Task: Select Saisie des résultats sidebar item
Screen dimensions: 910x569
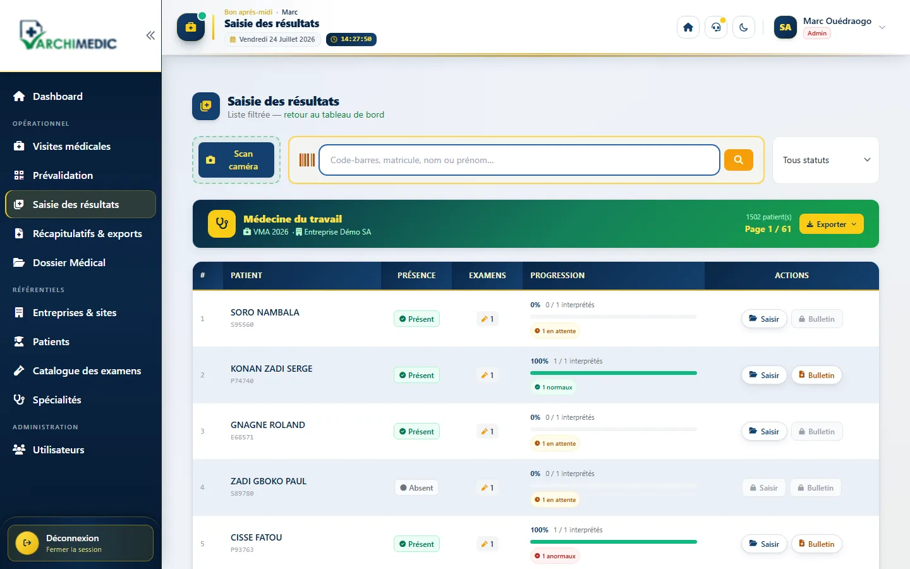Action: [80, 204]
